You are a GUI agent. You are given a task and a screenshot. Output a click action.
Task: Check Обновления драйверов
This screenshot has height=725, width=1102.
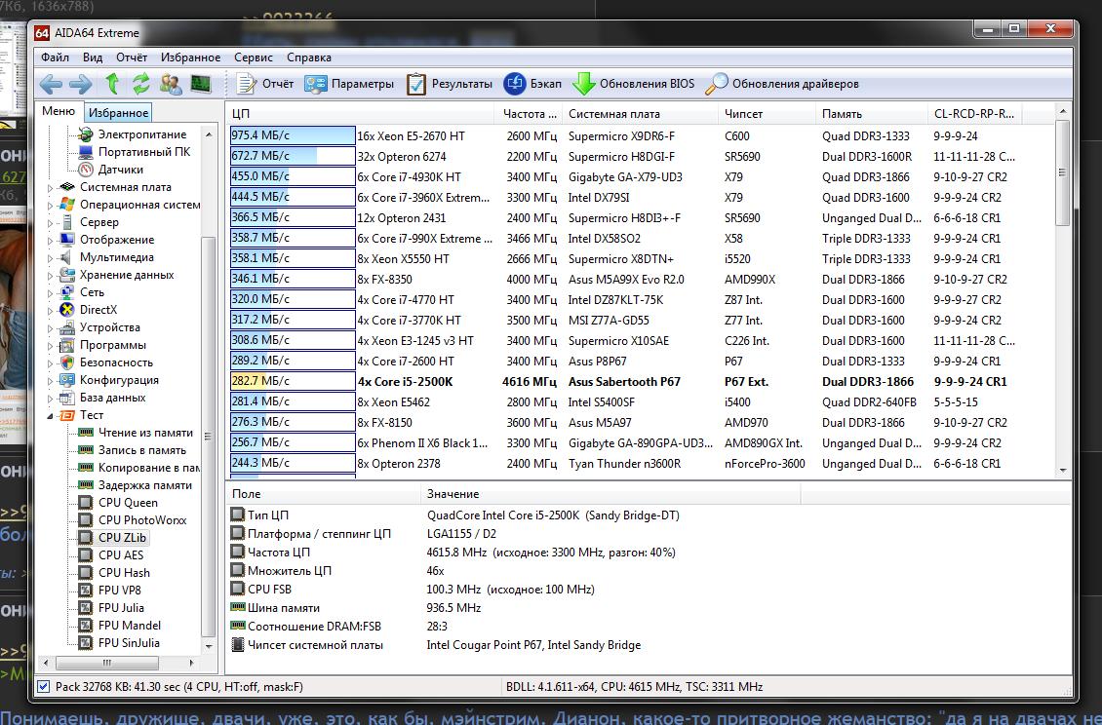coord(781,84)
